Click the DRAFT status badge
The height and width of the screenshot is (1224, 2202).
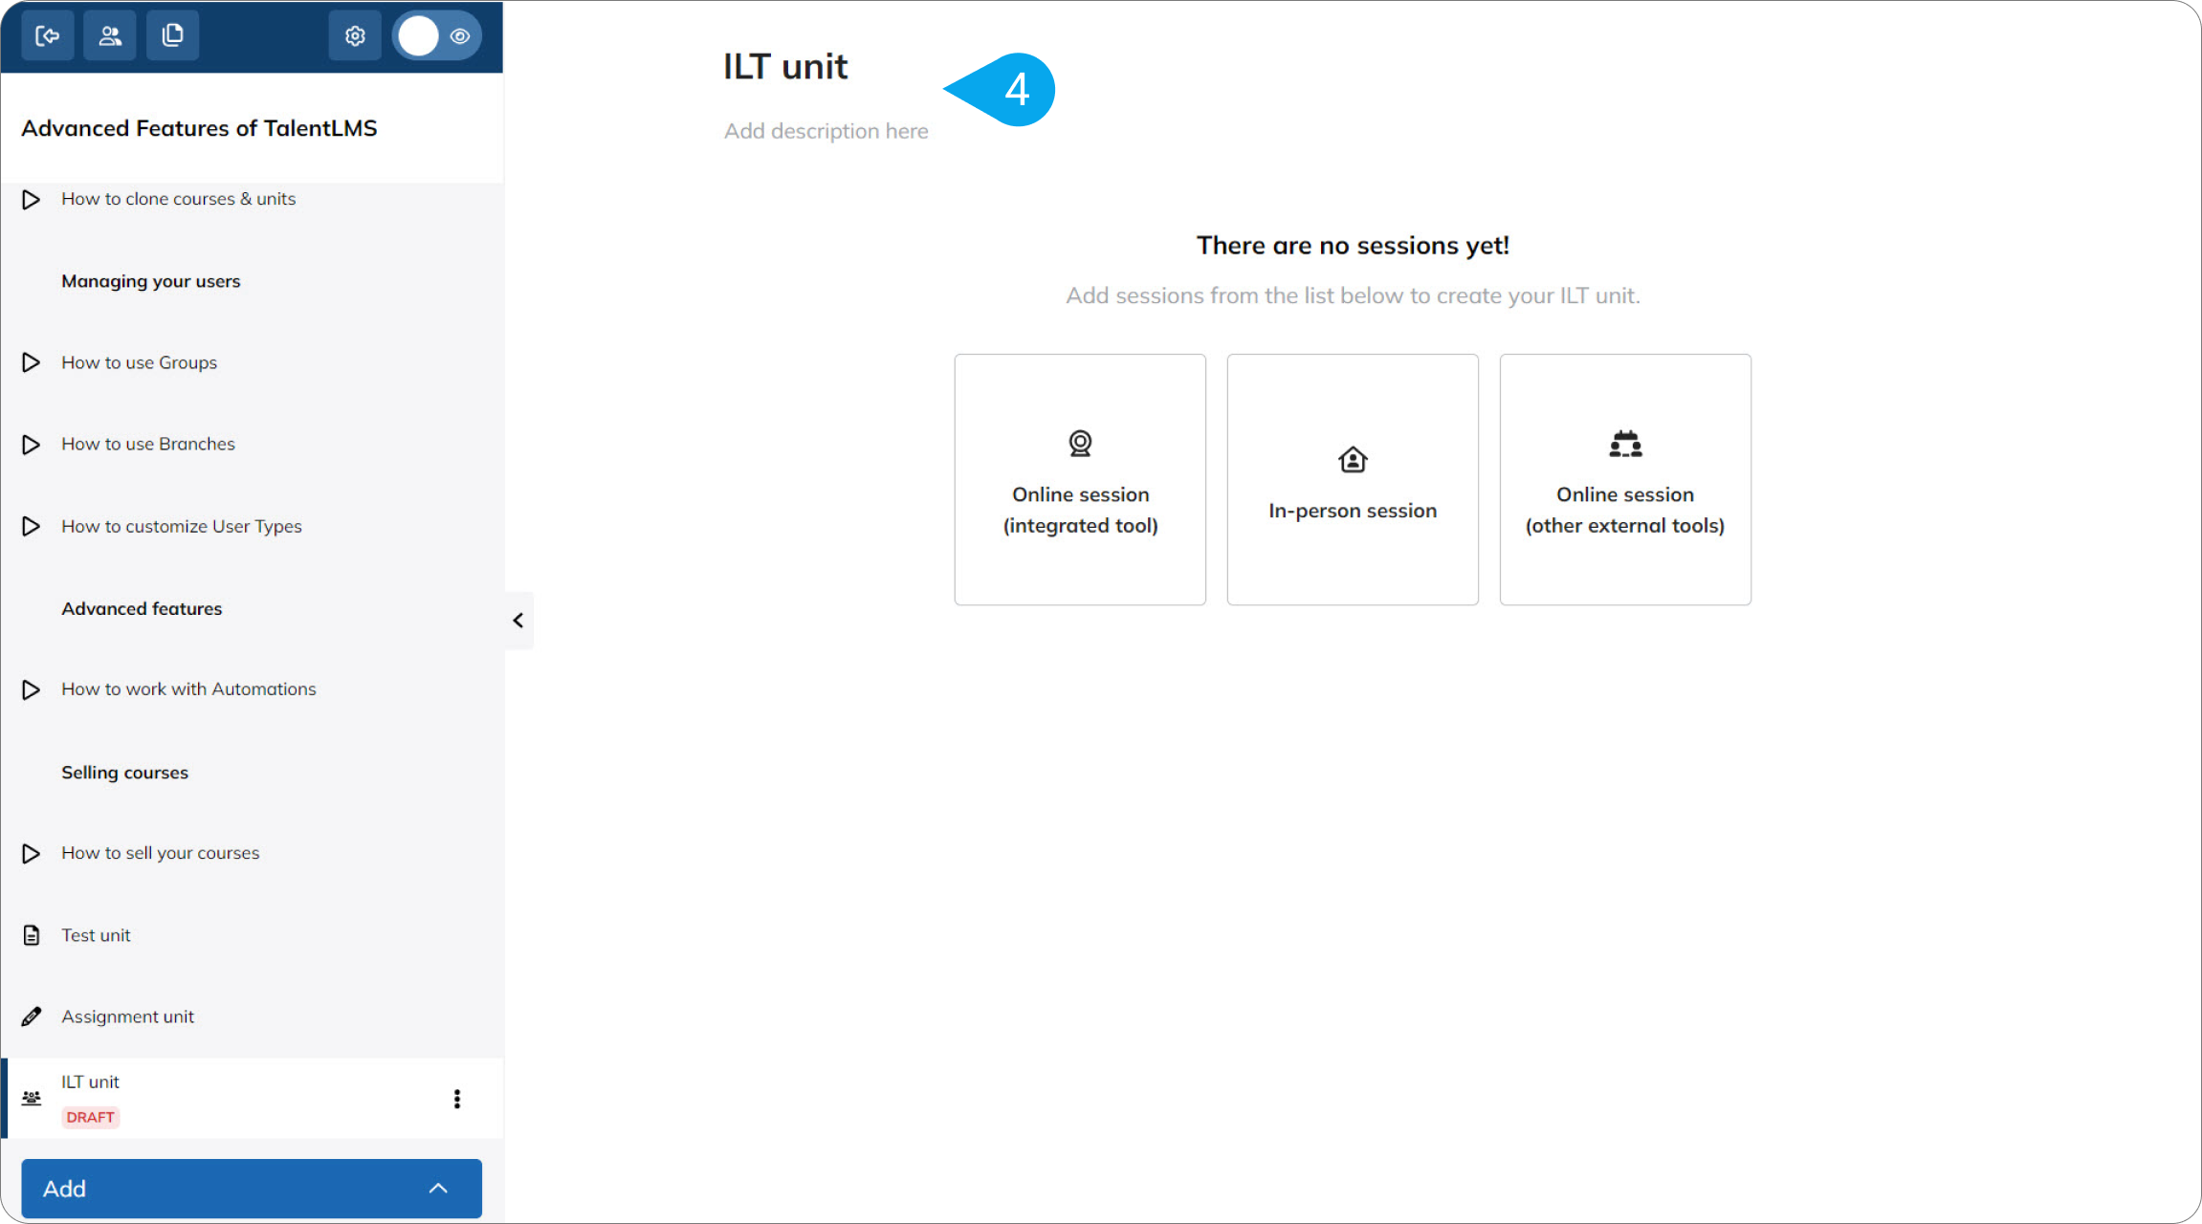tap(91, 1116)
